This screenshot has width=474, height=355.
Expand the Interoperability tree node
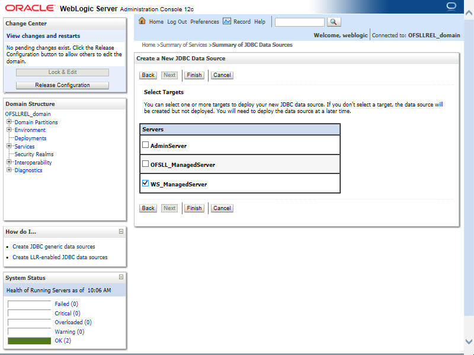point(9,162)
